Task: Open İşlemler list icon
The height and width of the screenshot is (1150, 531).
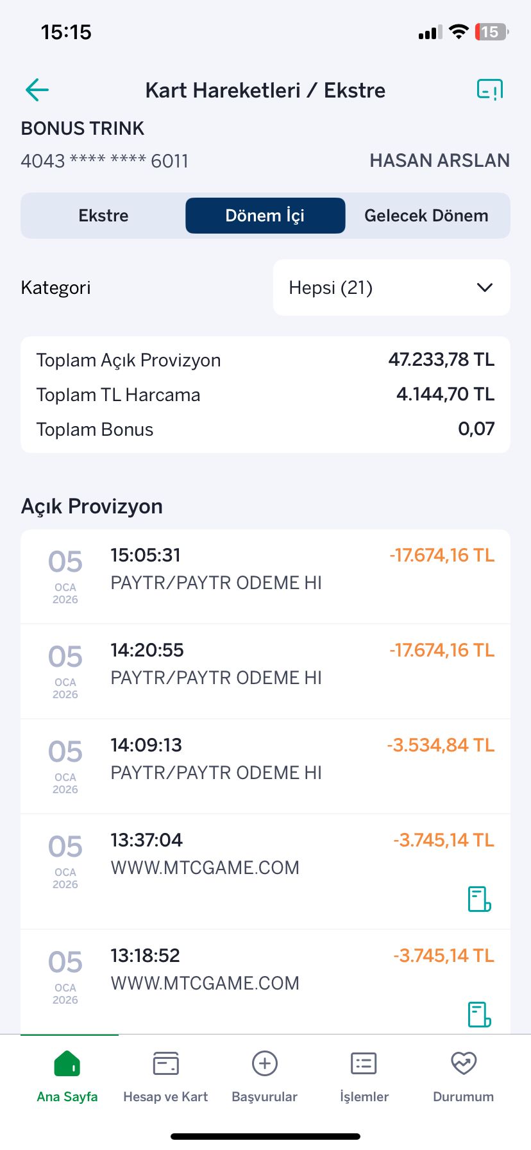Action: tap(364, 1063)
